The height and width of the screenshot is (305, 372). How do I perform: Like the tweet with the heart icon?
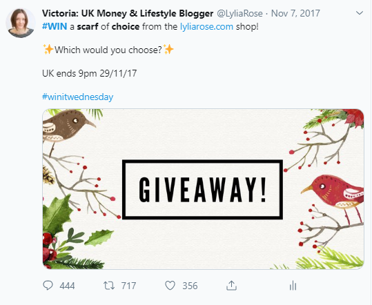(170, 286)
